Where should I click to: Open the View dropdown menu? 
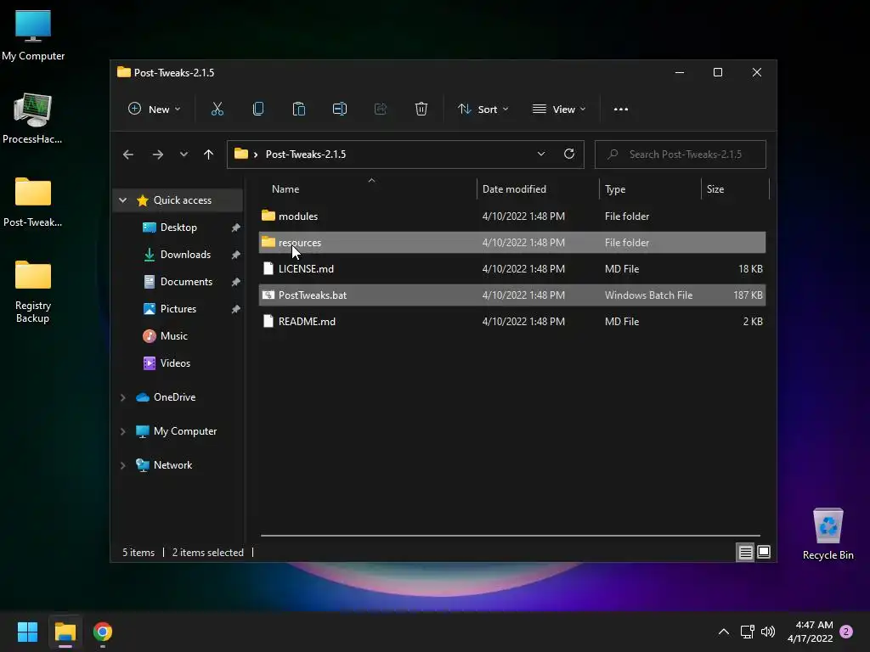pyautogui.click(x=559, y=110)
